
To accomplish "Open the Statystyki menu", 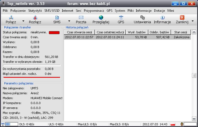I will pos(35,11).
